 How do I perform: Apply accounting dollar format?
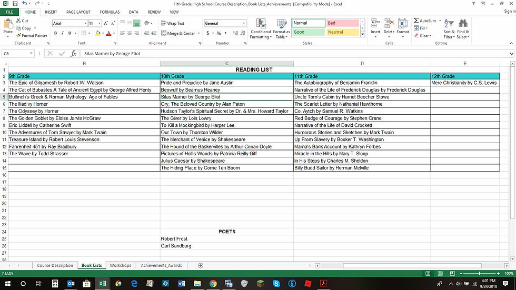207,33
